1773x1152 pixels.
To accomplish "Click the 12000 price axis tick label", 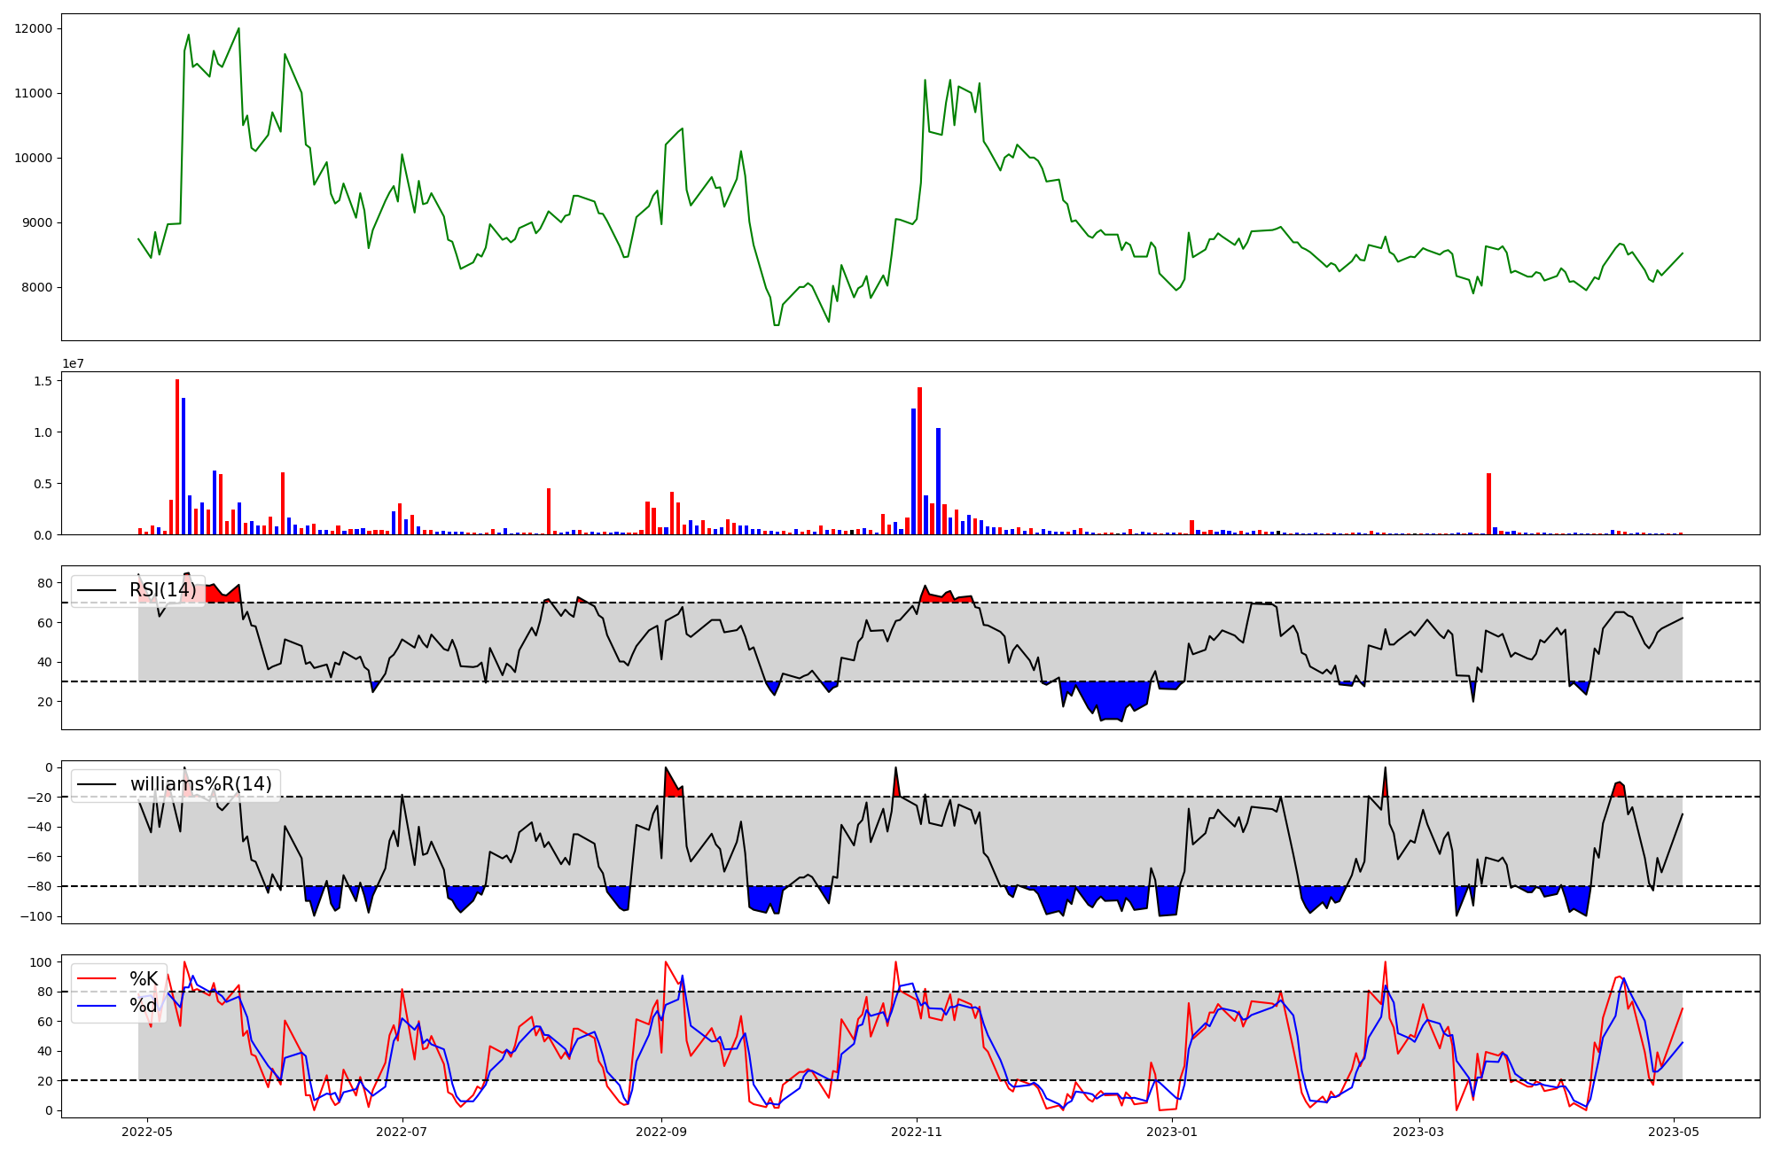I will click(x=34, y=28).
